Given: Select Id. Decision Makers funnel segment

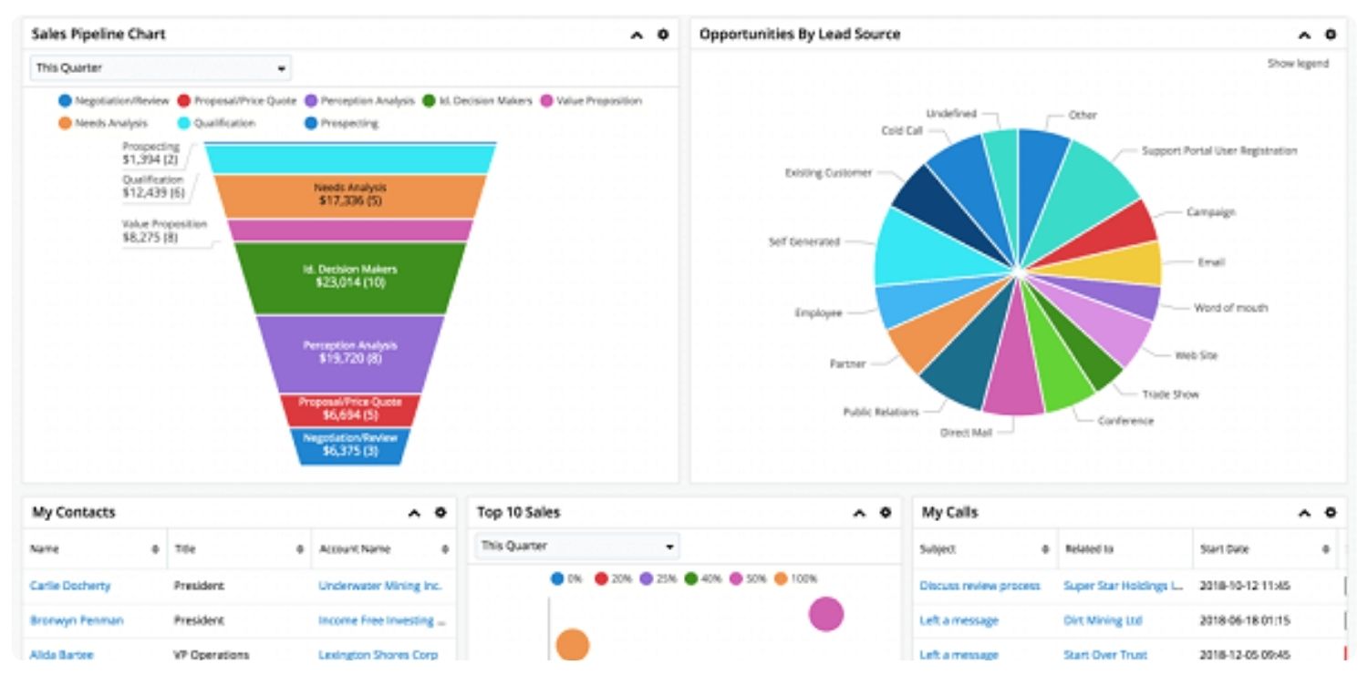Looking at the screenshot, I should [x=350, y=277].
